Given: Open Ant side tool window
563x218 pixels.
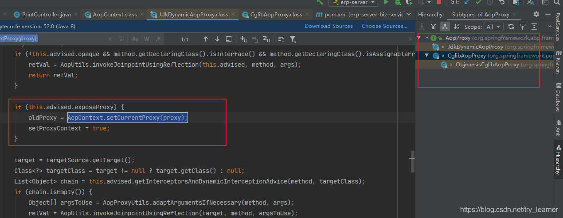Looking at the screenshot, I should coord(558,128).
